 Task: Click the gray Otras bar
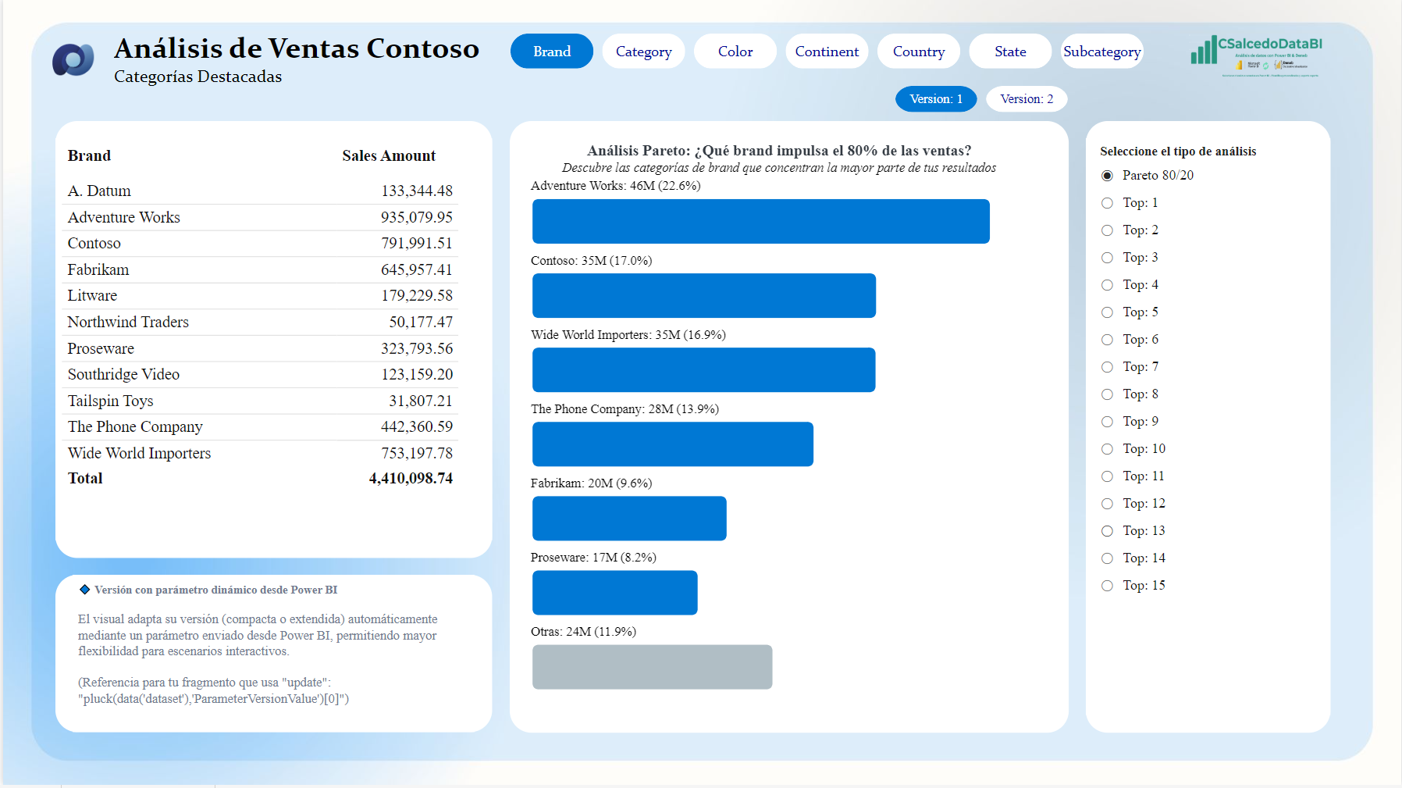click(x=652, y=667)
